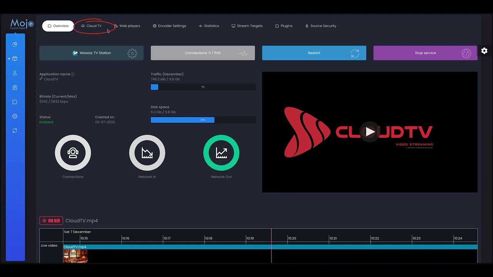The width and height of the screenshot is (493, 277).
Task: Click the info icon beside Application name
Action: (73, 74)
